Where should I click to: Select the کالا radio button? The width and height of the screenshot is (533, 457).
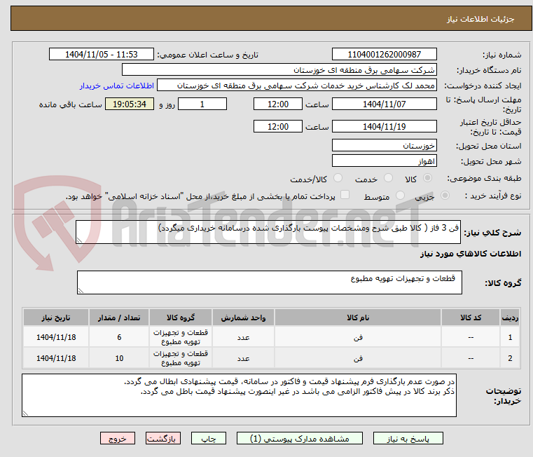tap(428, 177)
